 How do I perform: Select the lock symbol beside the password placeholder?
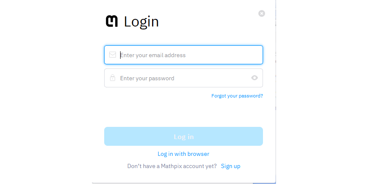pos(113,78)
